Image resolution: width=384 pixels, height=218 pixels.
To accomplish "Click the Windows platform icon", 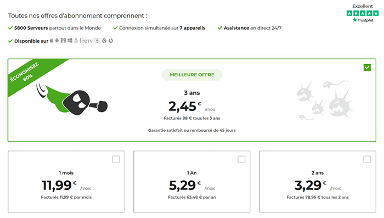I will tap(70, 41).
